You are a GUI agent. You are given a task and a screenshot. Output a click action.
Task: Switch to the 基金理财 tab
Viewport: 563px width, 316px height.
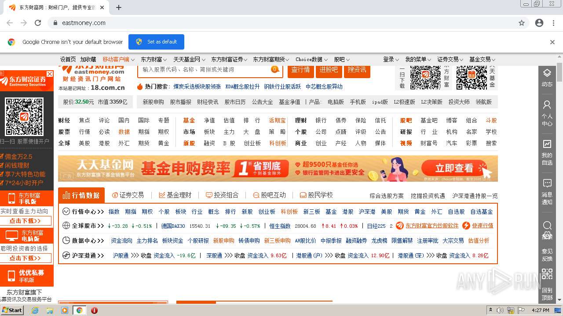tap(175, 195)
